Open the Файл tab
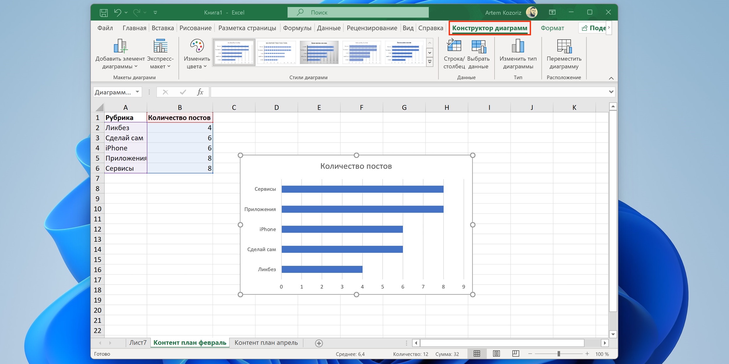 (x=105, y=28)
